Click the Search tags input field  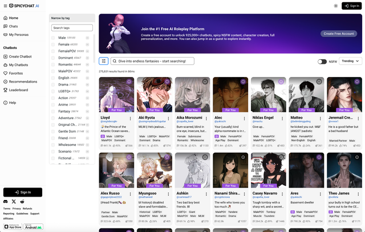[x=72, y=28]
